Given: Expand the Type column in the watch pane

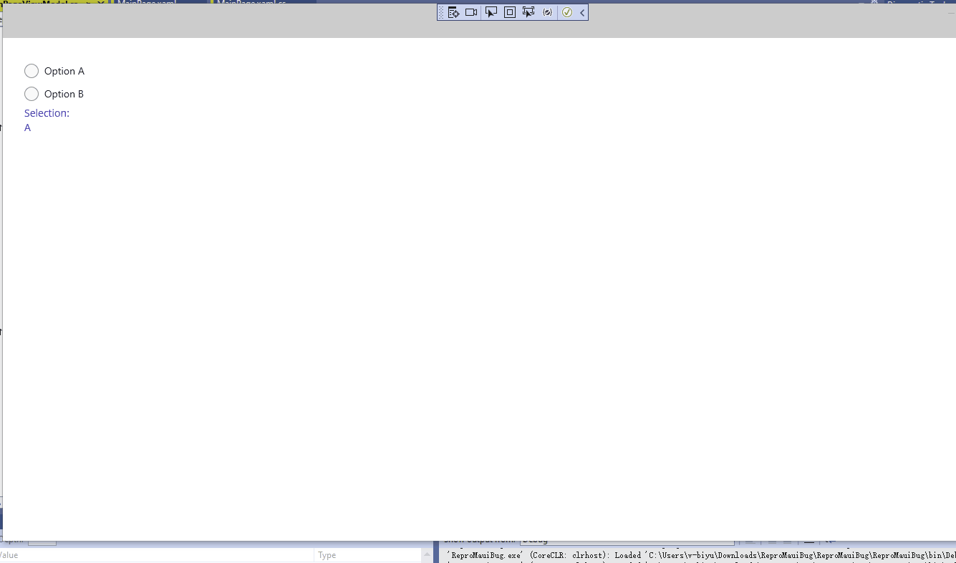Looking at the screenshot, I should point(327,554).
